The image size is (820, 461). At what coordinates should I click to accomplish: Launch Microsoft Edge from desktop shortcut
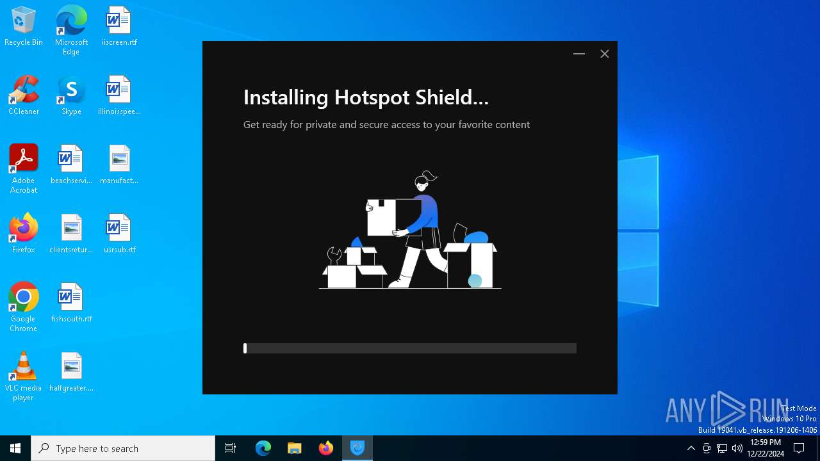pyautogui.click(x=71, y=31)
